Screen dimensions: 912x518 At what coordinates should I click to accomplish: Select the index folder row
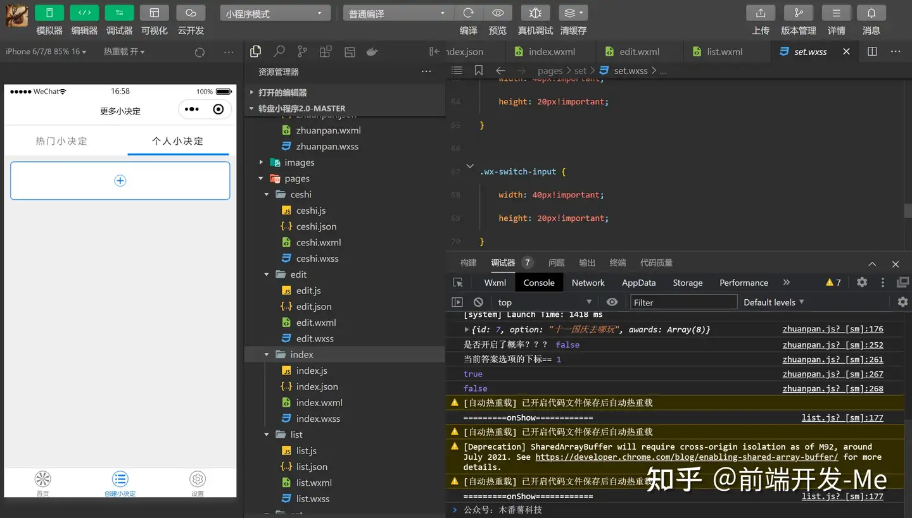(x=345, y=355)
